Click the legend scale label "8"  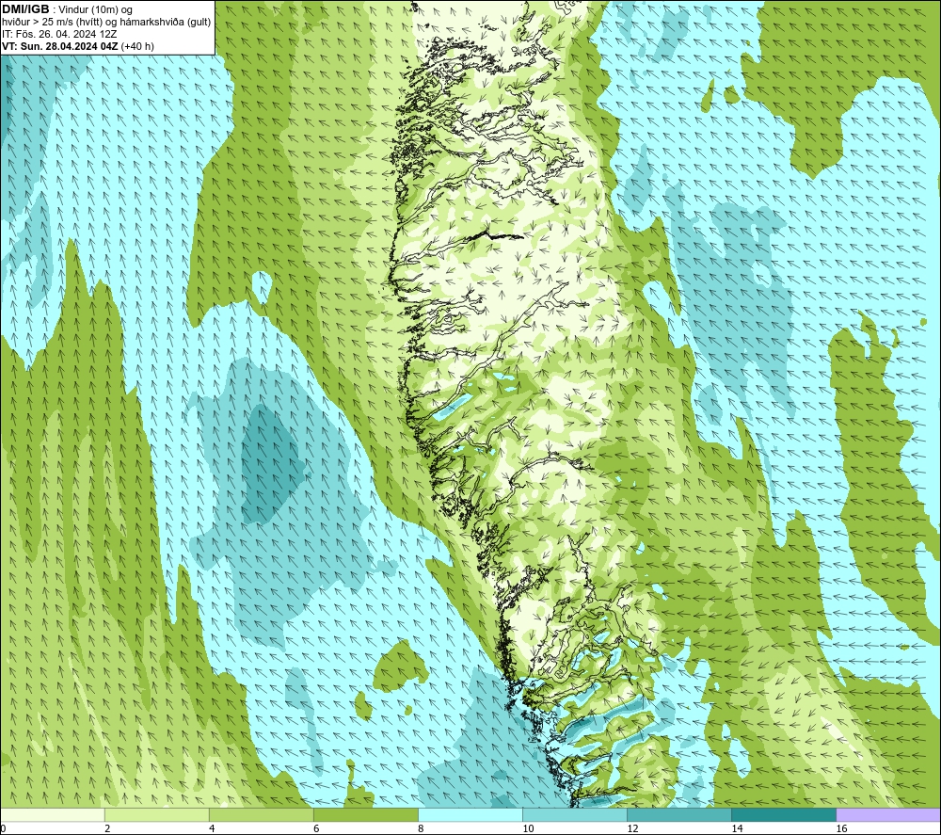pos(421,828)
